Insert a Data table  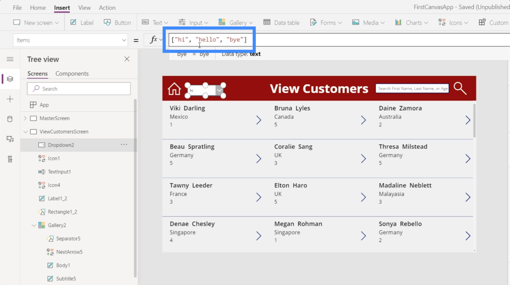pos(281,22)
